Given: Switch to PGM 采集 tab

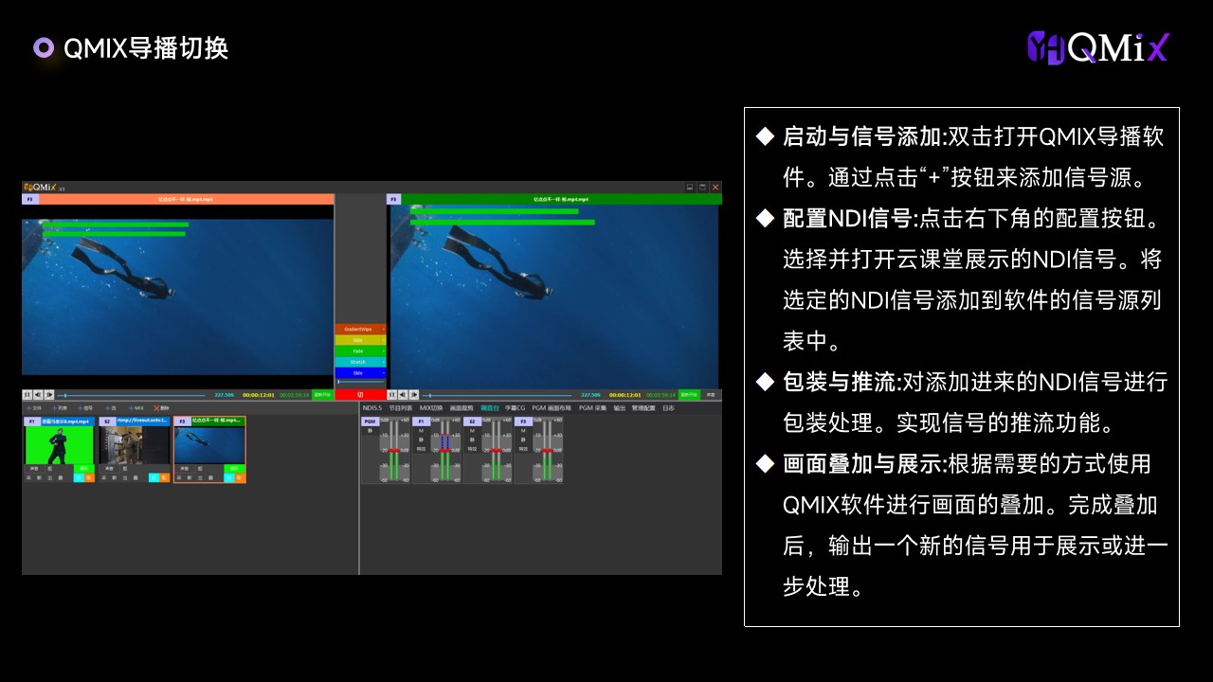Looking at the screenshot, I should (x=592, y=408).
